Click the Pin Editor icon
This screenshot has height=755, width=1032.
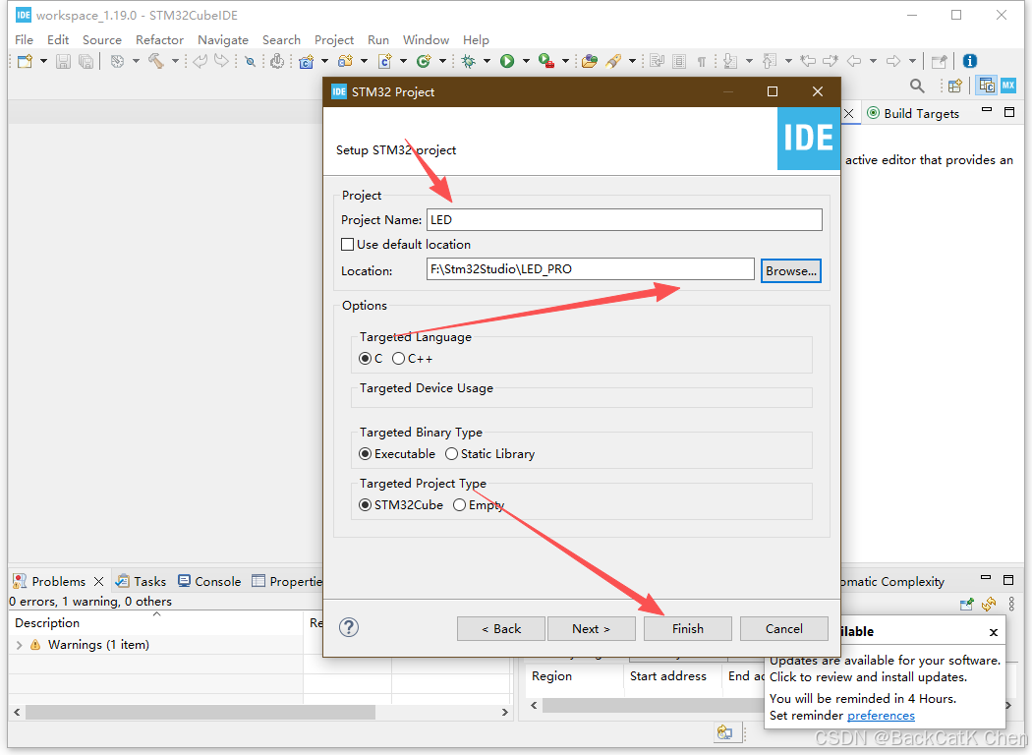coord(940,61)
